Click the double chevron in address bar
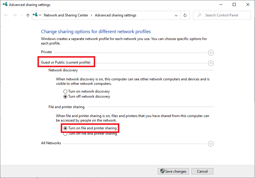Screen dimensions: 255x178 pyautogui.click(x=40, y=15)
